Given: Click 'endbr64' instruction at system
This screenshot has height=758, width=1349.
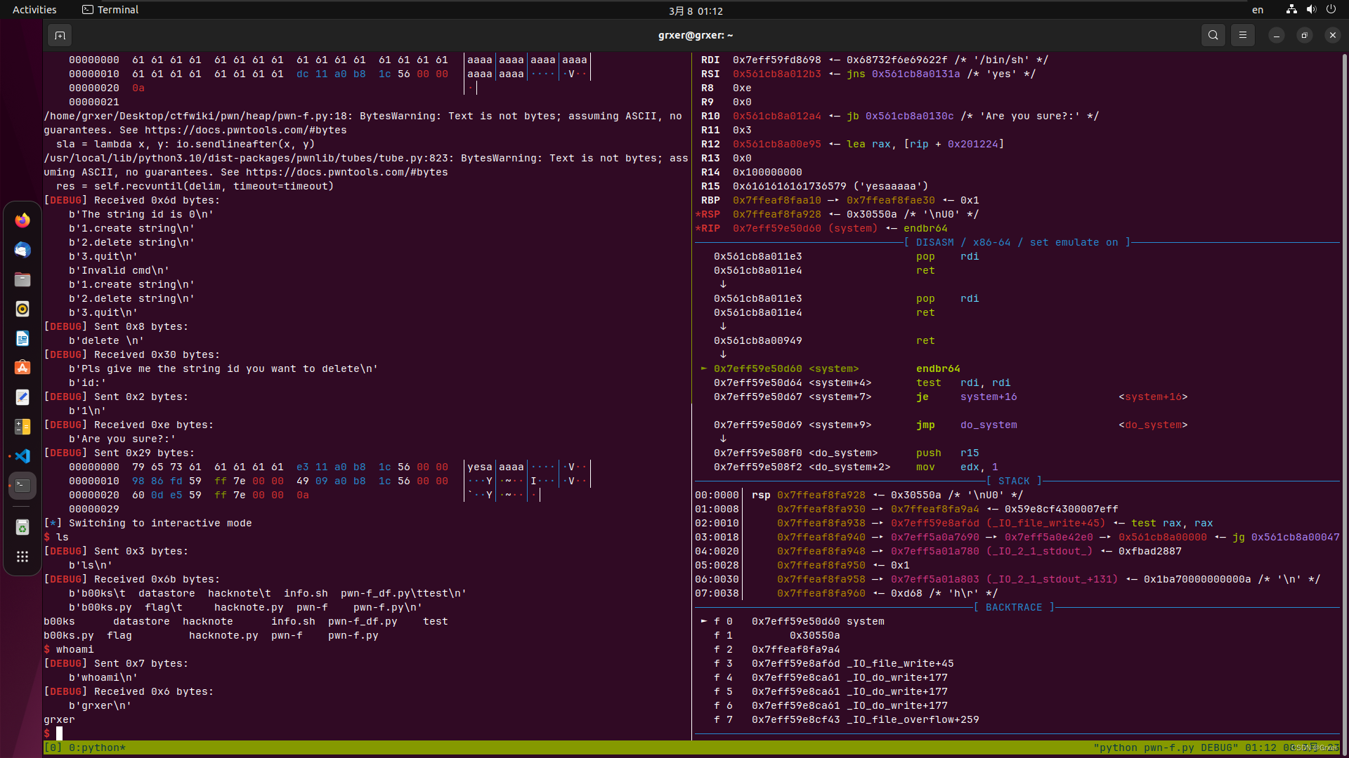Looking at the screenshot, I should tap(937, 368).
